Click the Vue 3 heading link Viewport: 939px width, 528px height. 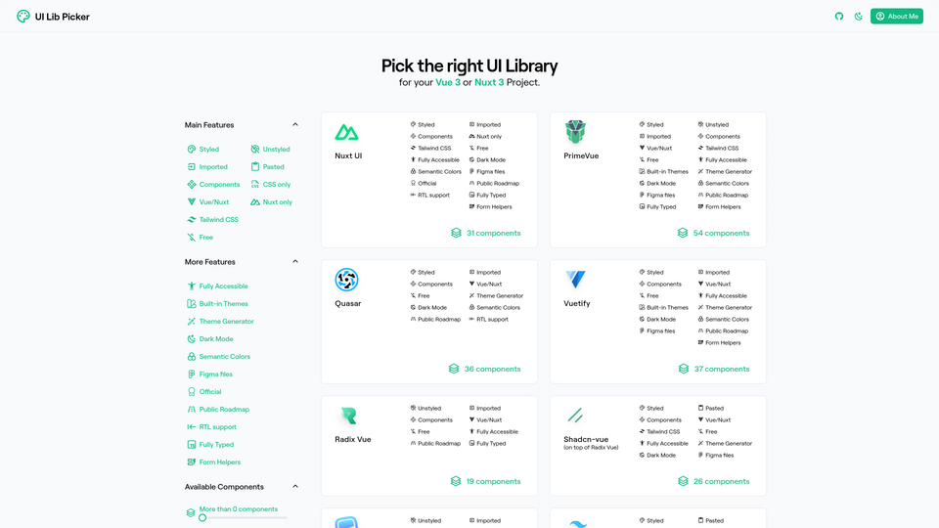pos(448,82)
